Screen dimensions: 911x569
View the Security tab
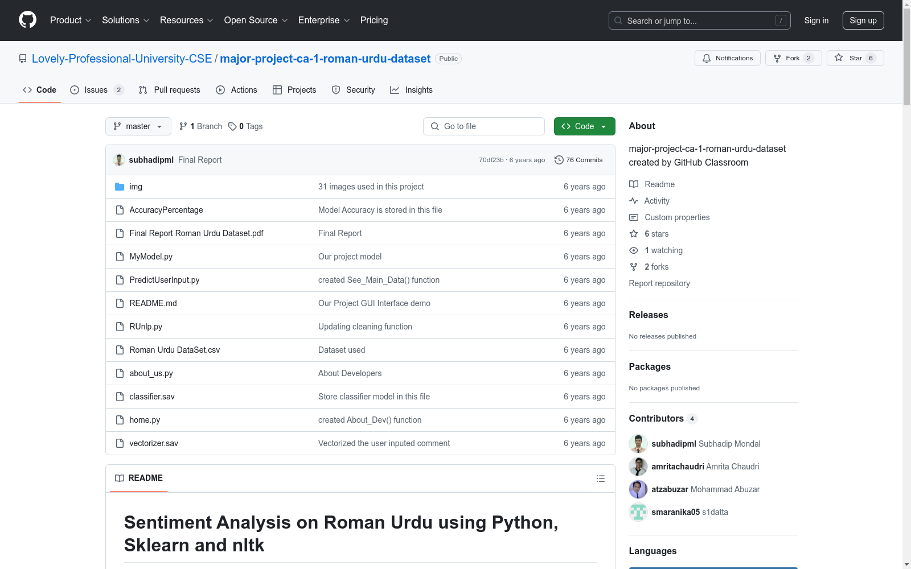point(354,90)
